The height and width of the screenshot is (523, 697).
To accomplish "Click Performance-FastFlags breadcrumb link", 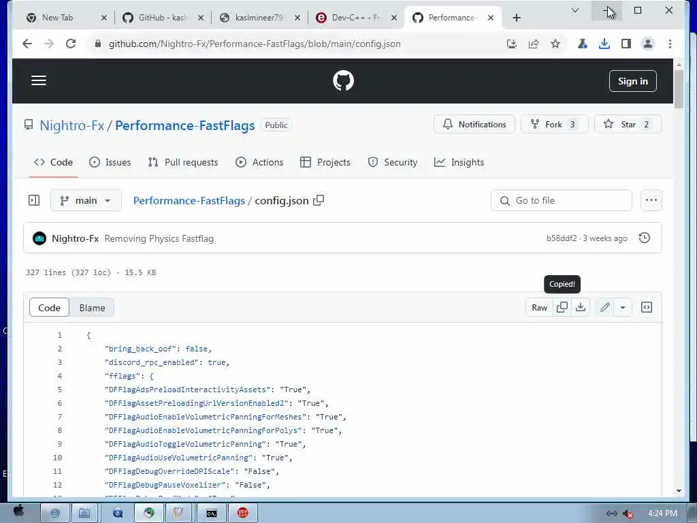I will (189, 201).
